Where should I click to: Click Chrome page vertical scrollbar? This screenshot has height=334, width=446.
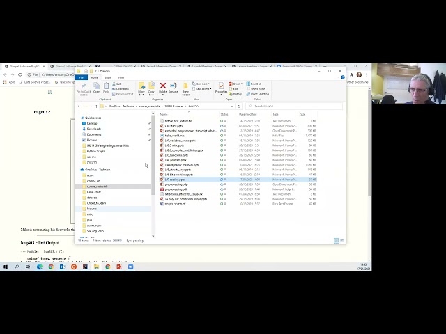[x=369, y=142]
